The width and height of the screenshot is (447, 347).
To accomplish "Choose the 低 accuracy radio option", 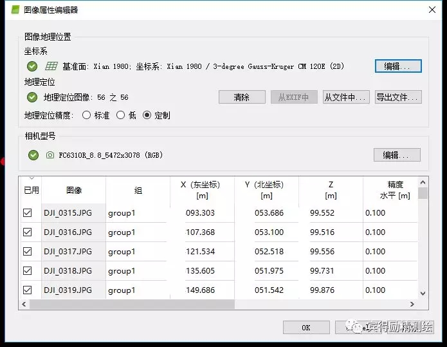I will [x=120, y=115].
